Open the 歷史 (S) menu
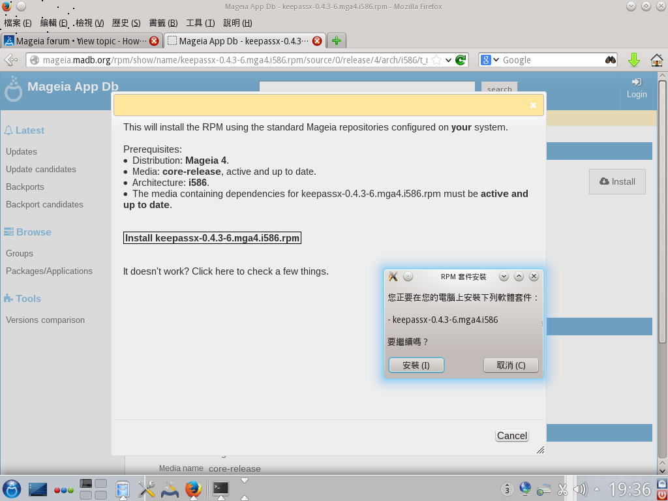This screenshot has height=501, width=668. pos(126,23)
